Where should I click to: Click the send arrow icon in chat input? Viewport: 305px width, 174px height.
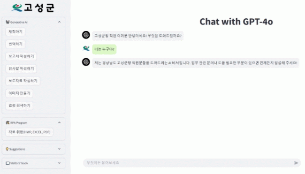pyautogui.click(x=296, y=163)
